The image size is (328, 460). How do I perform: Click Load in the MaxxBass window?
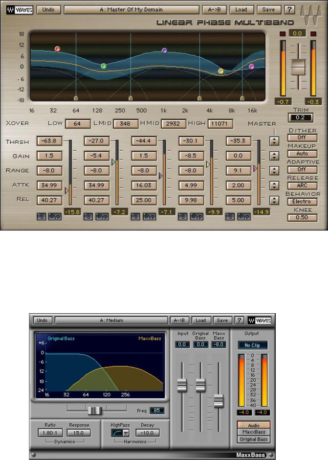(201, 321)
